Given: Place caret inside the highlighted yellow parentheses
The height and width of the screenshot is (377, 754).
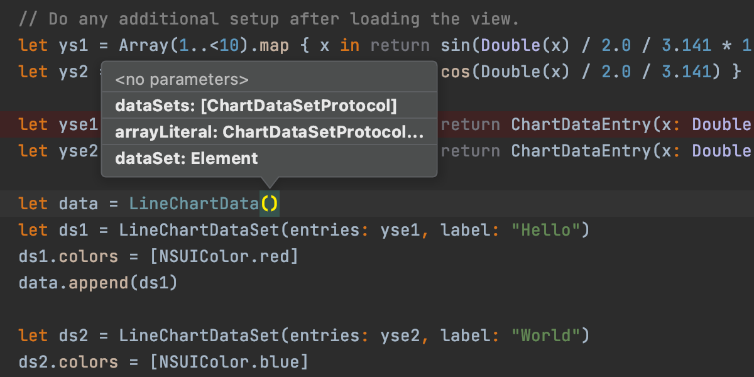Looking at the screenshot, I should coord(270,204).
